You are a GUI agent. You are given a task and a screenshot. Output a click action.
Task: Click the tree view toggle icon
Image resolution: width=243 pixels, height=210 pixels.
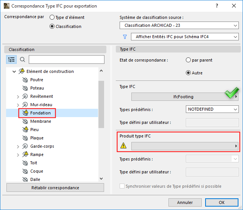[x=11, y=60]
